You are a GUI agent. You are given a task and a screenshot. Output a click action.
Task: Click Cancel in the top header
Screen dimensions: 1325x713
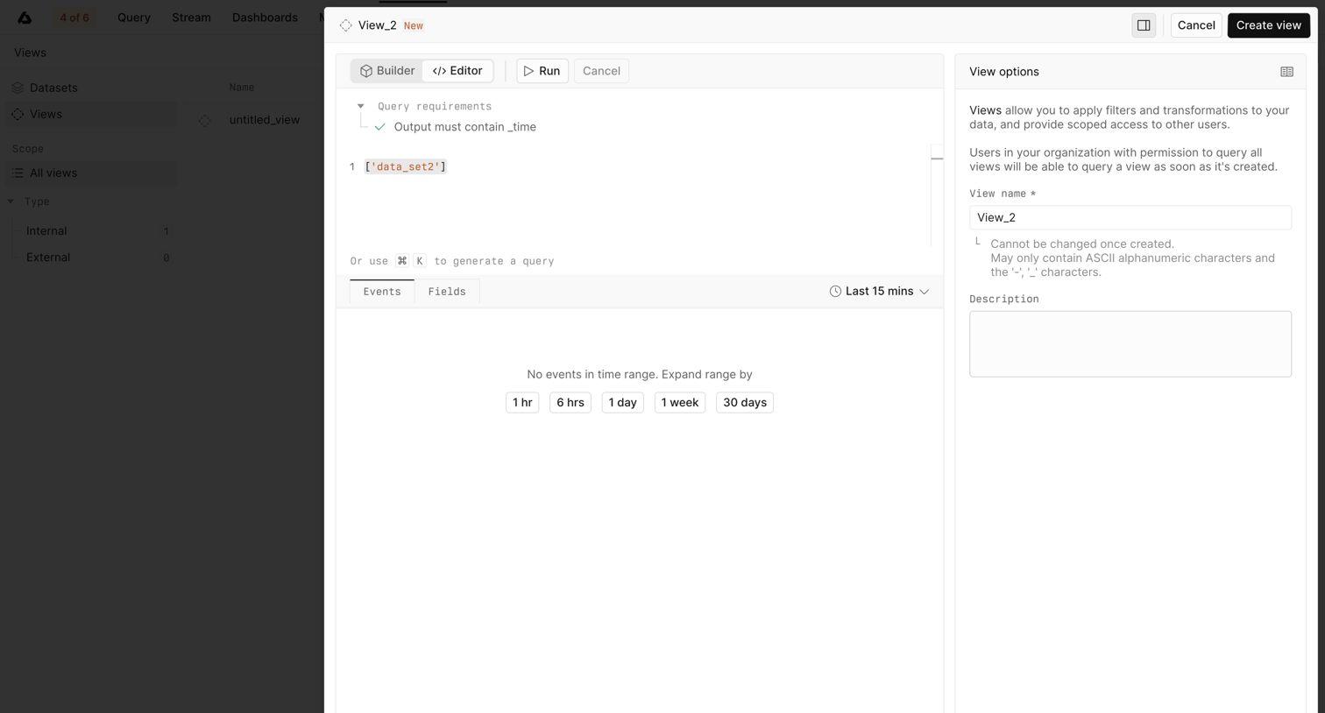(x=1196, y=25)
